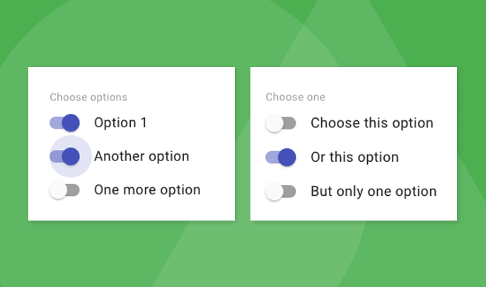Click the Choose options heading
486x287 pixels.
coord(88,97)
